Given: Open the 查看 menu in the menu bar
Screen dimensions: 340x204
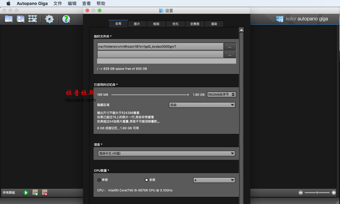Looking at the screenshot, I should tap(86, 3).
